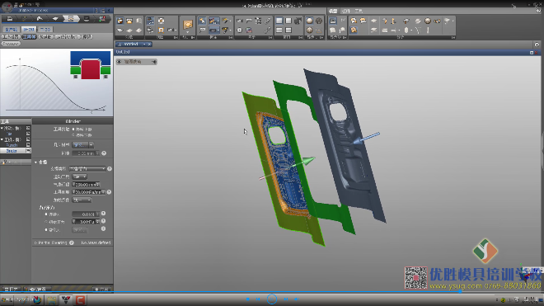
Task: Open the red taskbar application icon
Action: [80, 299]
